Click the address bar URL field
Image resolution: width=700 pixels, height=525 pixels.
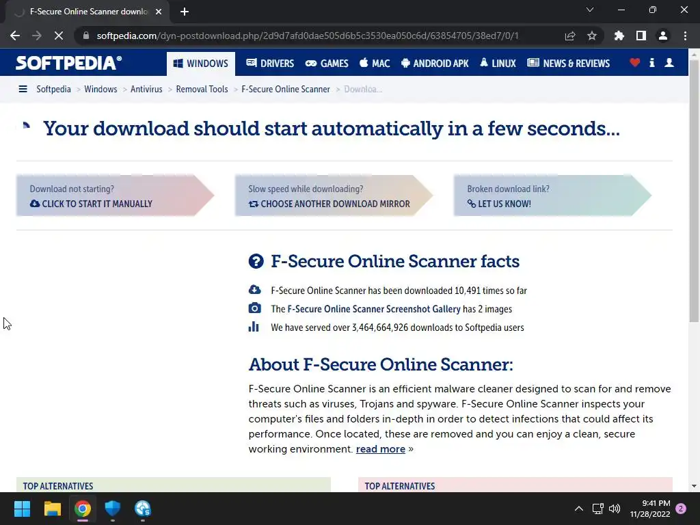pyautogui.click(x=307, y=36)
